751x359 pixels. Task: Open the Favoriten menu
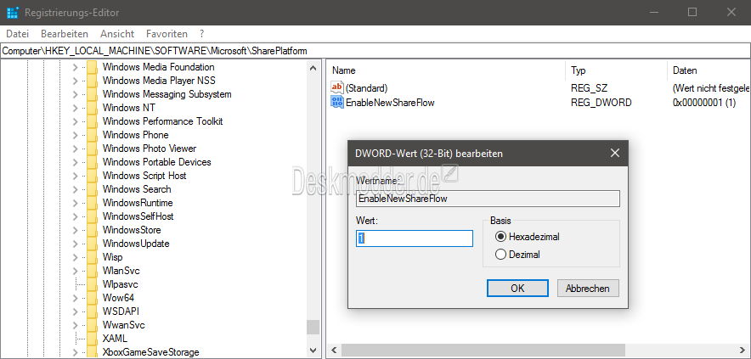pos(167,34)
